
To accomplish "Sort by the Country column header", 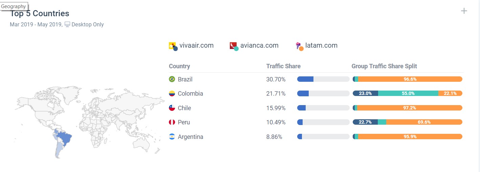I will point(179,66).
